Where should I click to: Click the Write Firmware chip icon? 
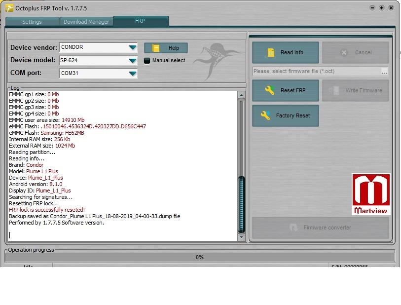click(x=334, y=90)
